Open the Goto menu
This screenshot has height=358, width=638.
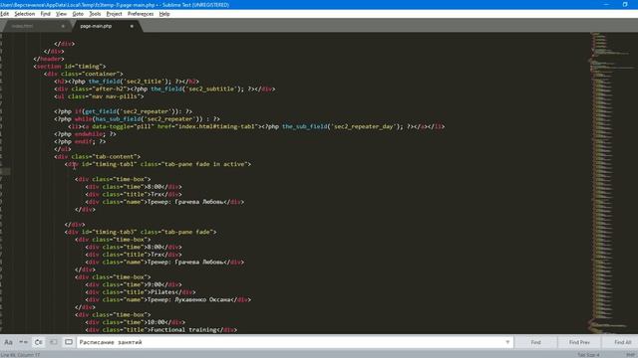click(x=78, y=14)
